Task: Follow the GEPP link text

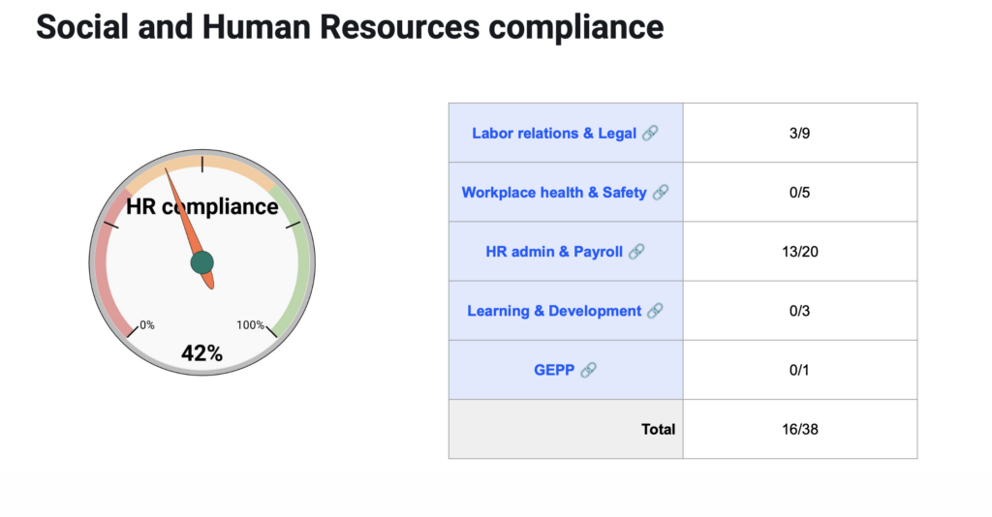Action: [x=554, y=370]
